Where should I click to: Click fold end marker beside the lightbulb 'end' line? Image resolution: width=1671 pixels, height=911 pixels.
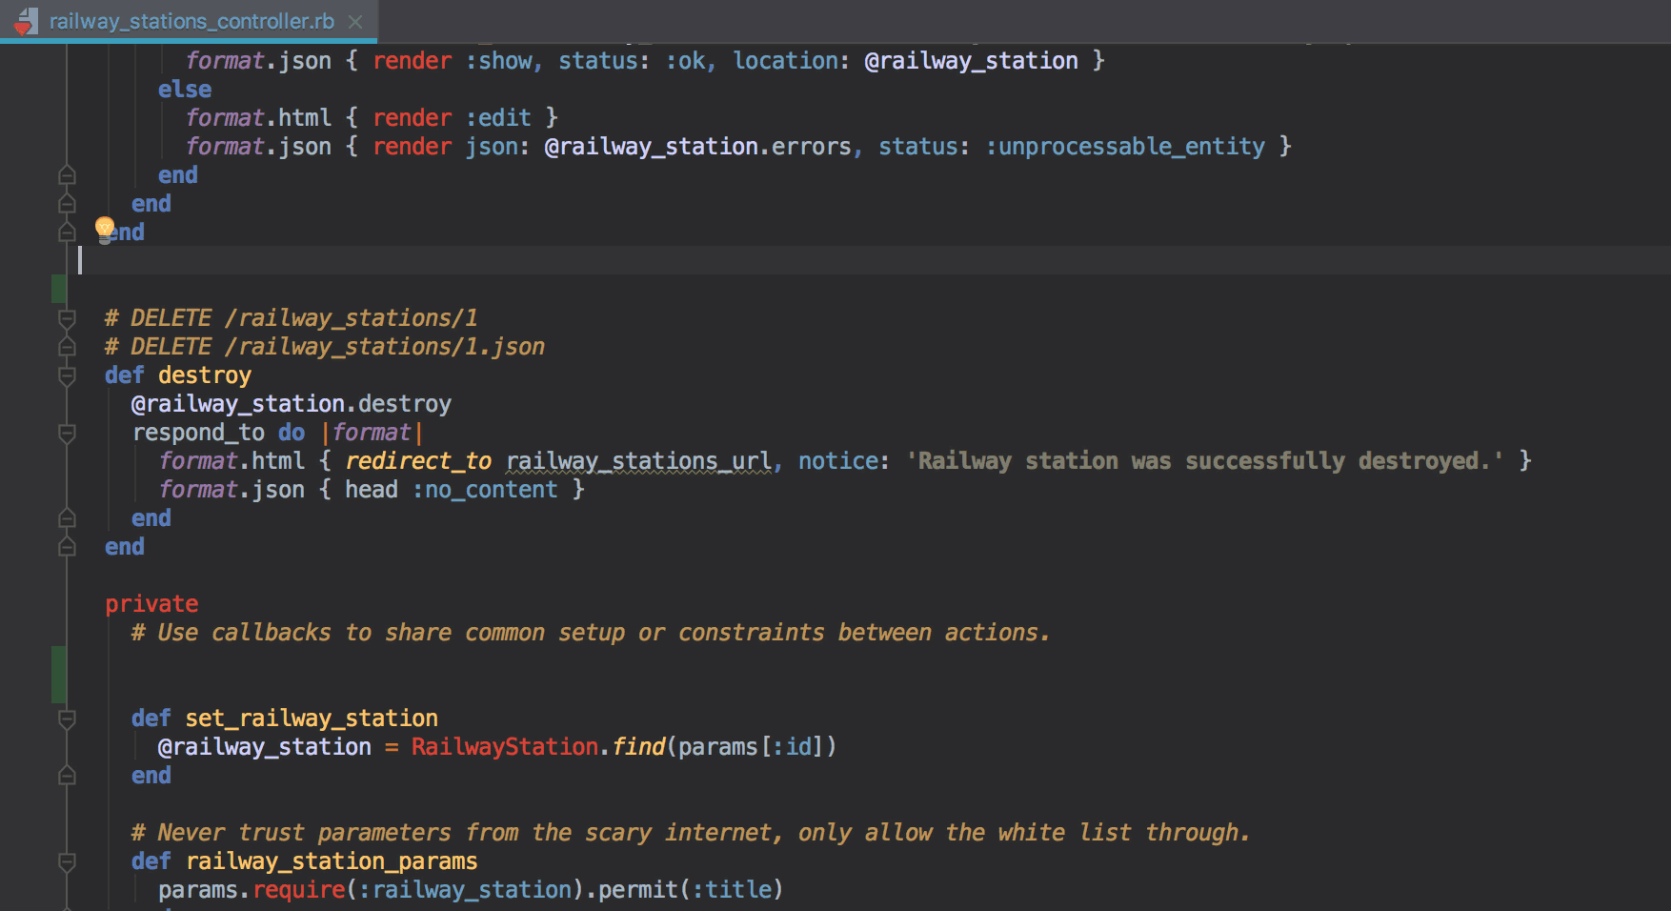(x=67, y=232)
